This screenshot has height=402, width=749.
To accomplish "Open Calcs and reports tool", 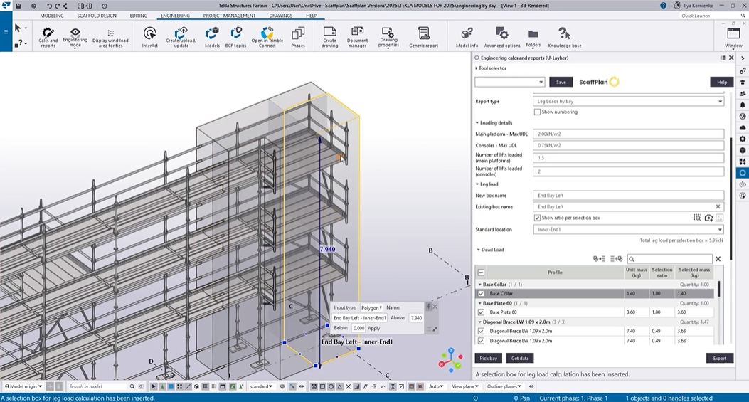I will (x=48, y=37).
